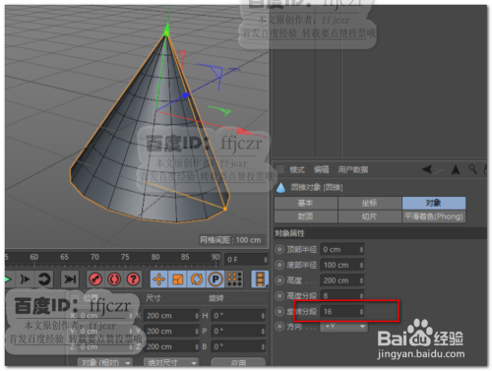This screenshot has width=492, height=371.
Task: Click the rotation B field 0°
Action: [x=238, y=346]
